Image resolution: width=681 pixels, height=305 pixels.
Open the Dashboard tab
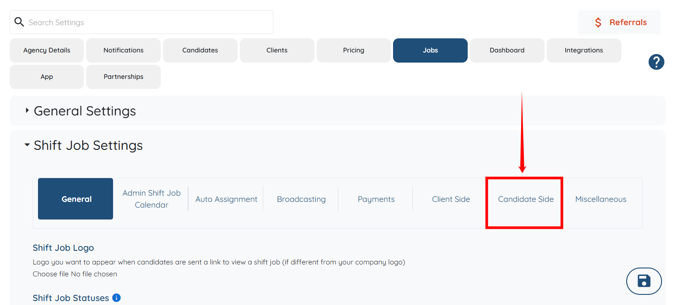coord(507,50)
